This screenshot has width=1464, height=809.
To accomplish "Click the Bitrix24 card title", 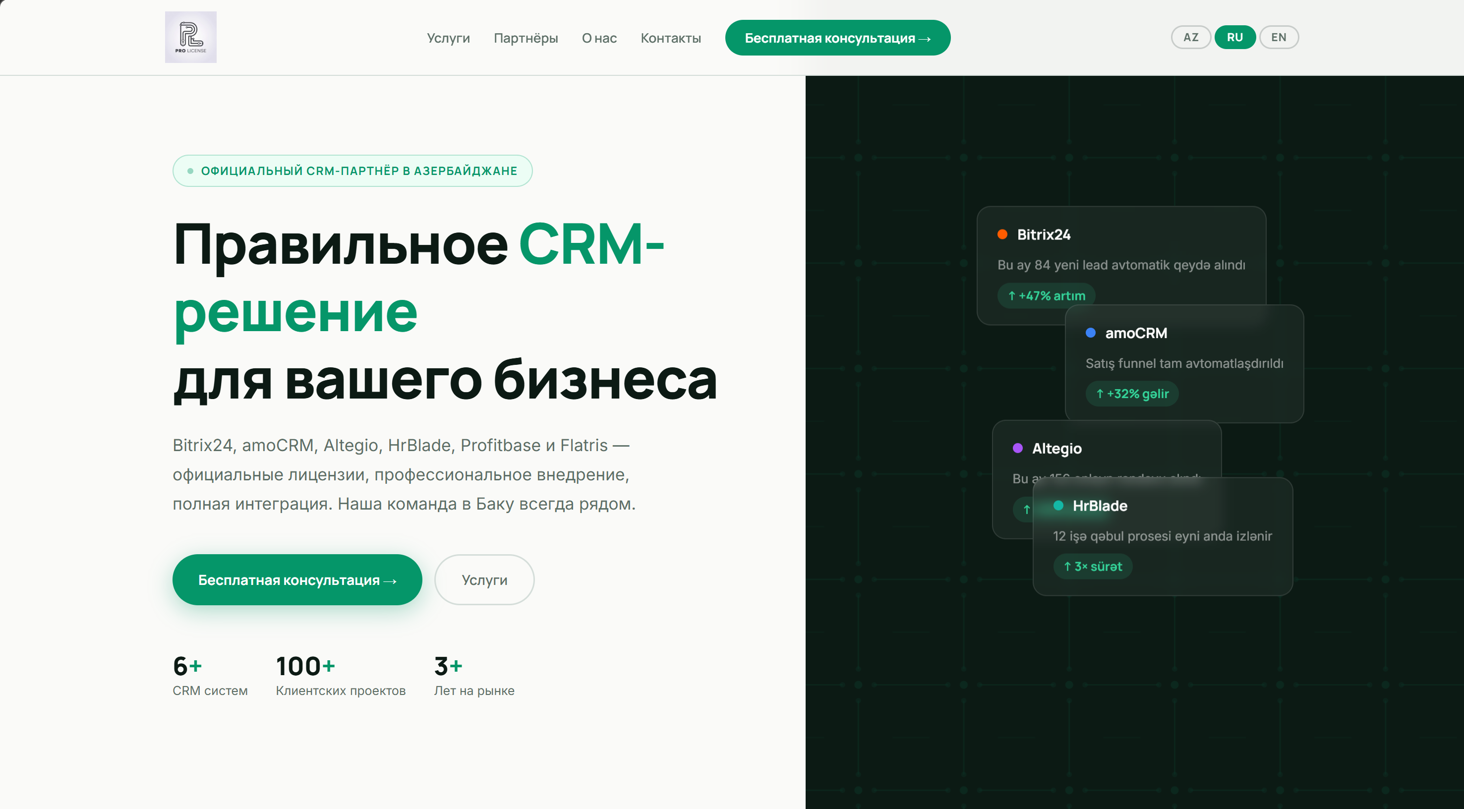I will [1044, 234].
